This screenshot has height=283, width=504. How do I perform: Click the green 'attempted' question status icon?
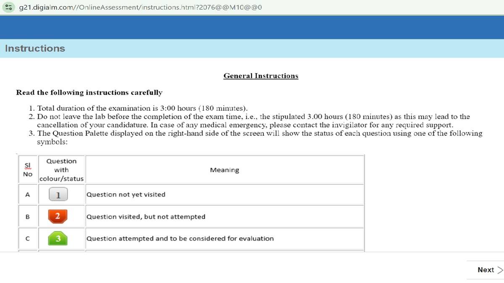tap(58, 239)
